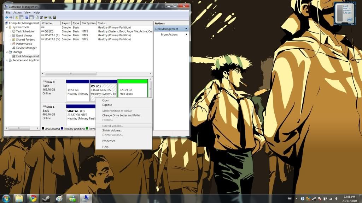Select the 19.53 GB partition block
The height and width of the screenshot is (203, 362).
point(78,90)
